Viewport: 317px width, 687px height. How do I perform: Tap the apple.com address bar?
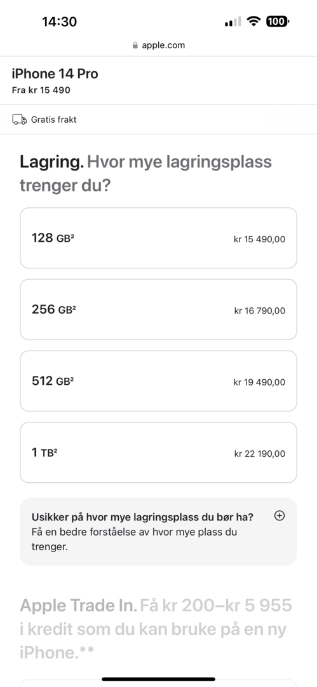tap(159, 45)
